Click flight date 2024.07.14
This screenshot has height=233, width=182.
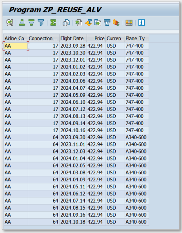(73, 201)
